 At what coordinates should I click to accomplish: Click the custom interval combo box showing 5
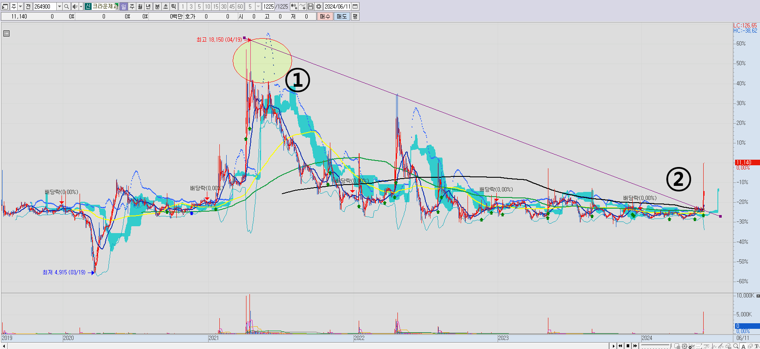pos(253,6)
